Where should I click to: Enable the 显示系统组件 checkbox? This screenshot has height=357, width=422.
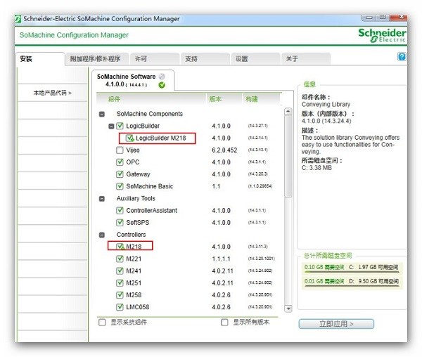coord(102,323)
